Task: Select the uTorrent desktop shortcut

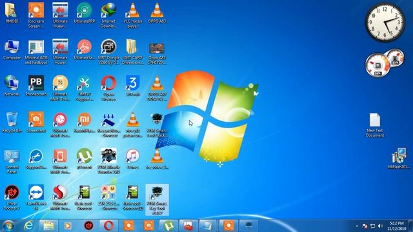Action: pos(85,159)
